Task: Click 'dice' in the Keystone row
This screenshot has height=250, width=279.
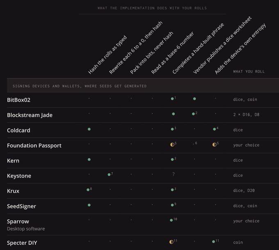Action: click(x=238, y=175)
